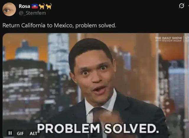
Task: Open the Rosa display name link
Action: (24, 6)
